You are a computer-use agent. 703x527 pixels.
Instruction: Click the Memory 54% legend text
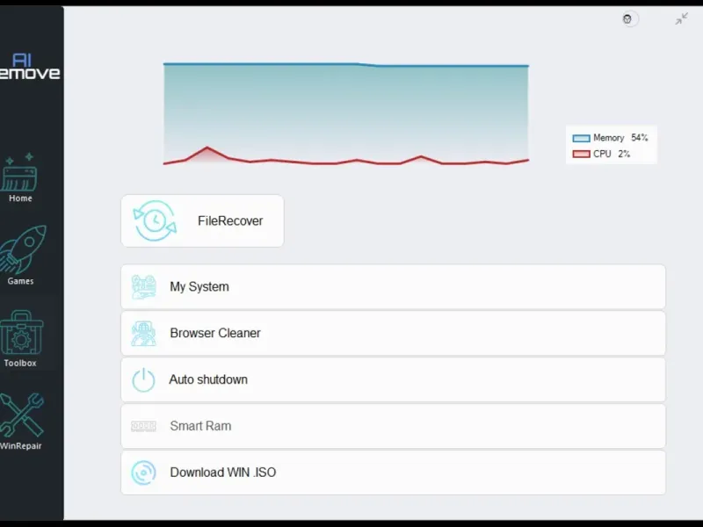[620, 138]
